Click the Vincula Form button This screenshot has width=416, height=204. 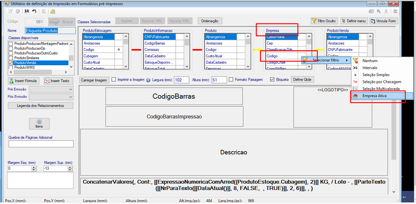tap(384, 21)
